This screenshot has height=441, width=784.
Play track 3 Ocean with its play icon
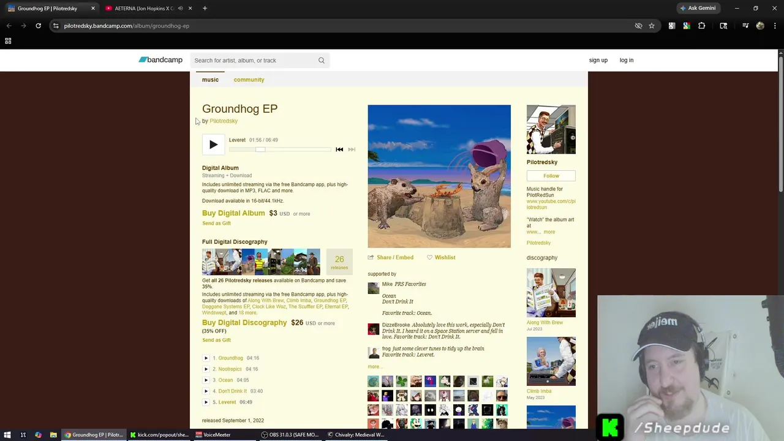pyautogui.click(x=206, y=380)
